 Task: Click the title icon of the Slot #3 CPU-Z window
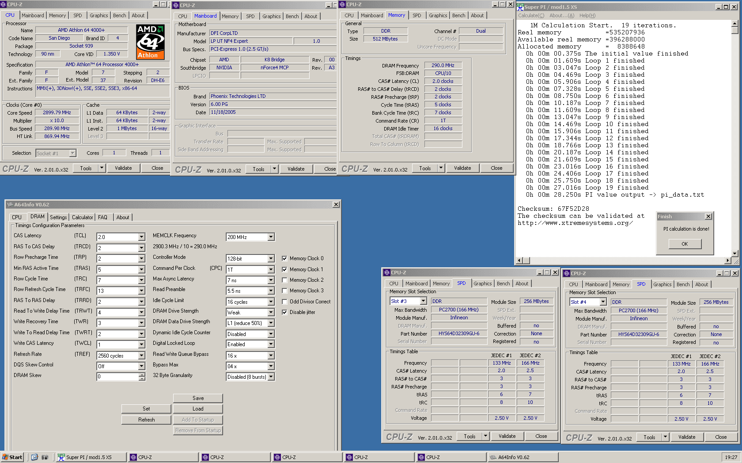coord(387,273)
